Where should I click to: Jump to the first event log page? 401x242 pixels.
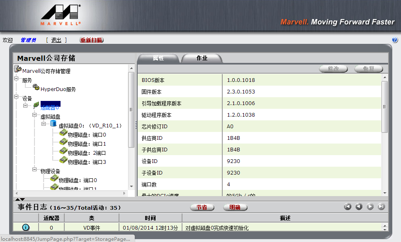tap(348, 206)
